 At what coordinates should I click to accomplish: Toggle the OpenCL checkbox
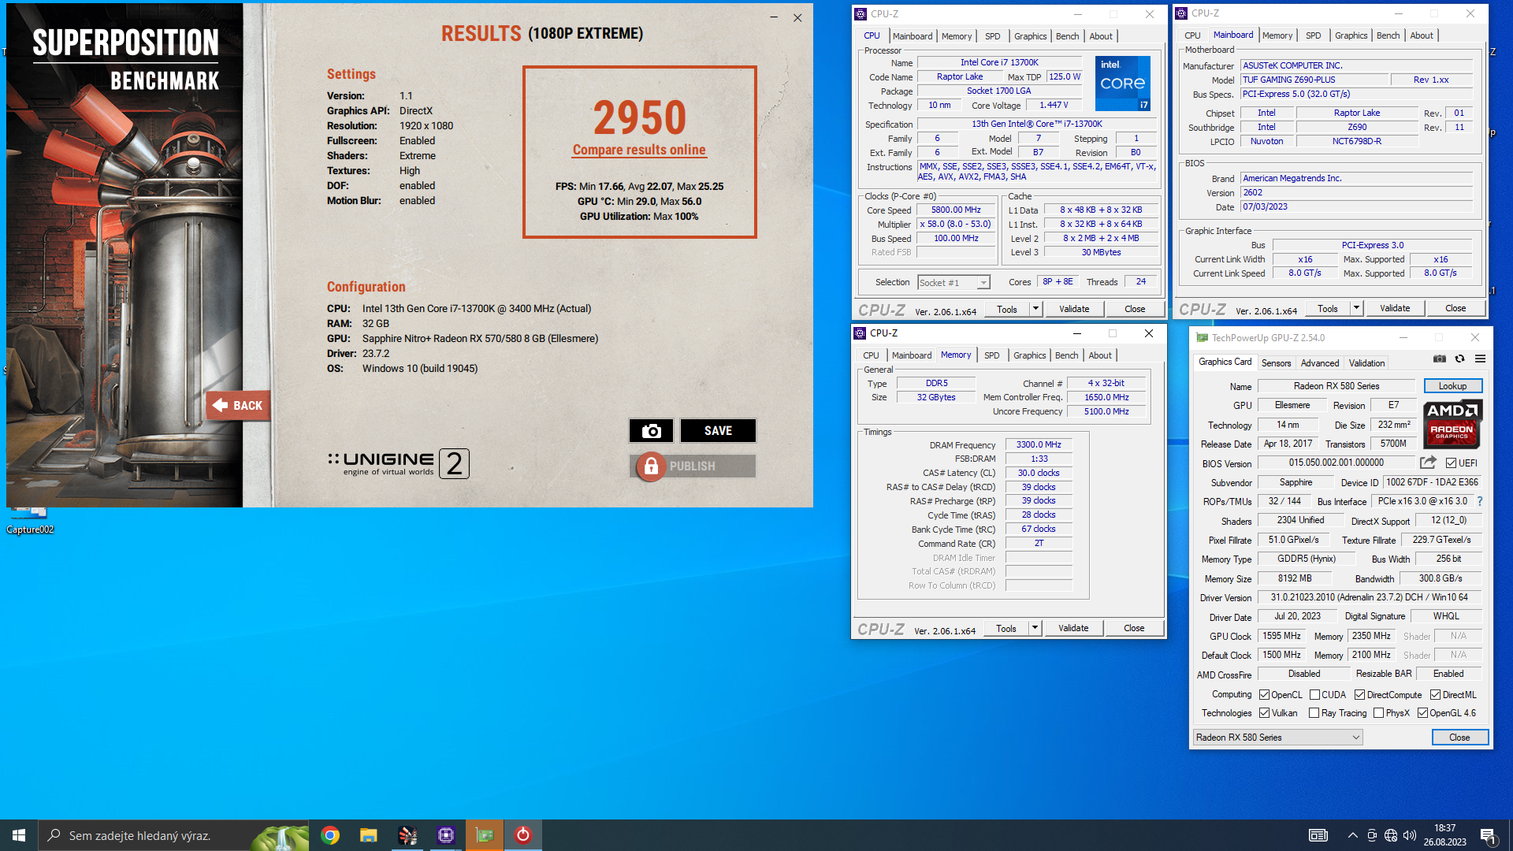coord(1264,695)
